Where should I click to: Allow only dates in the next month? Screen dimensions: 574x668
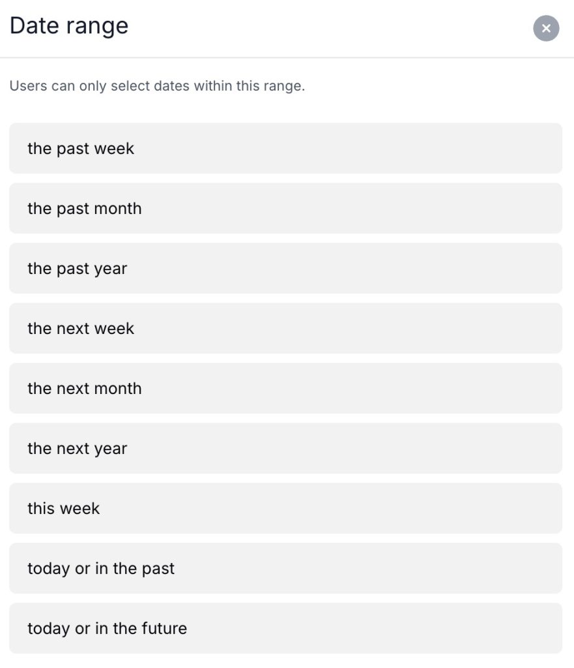[285, 388]
